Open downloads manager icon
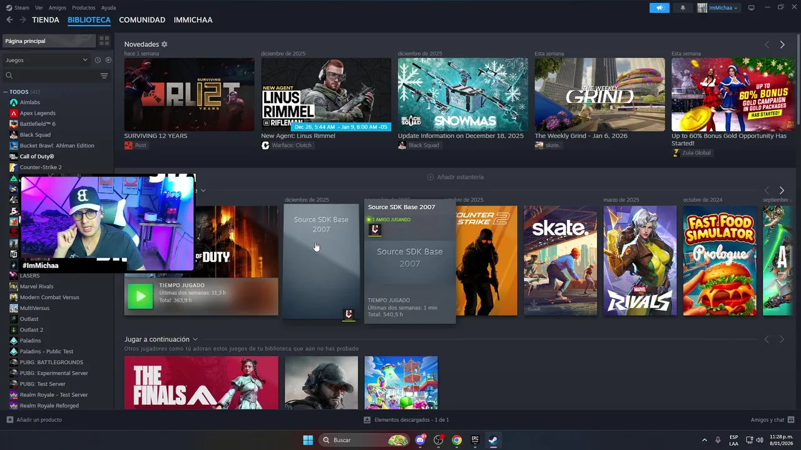 [367, 420]
